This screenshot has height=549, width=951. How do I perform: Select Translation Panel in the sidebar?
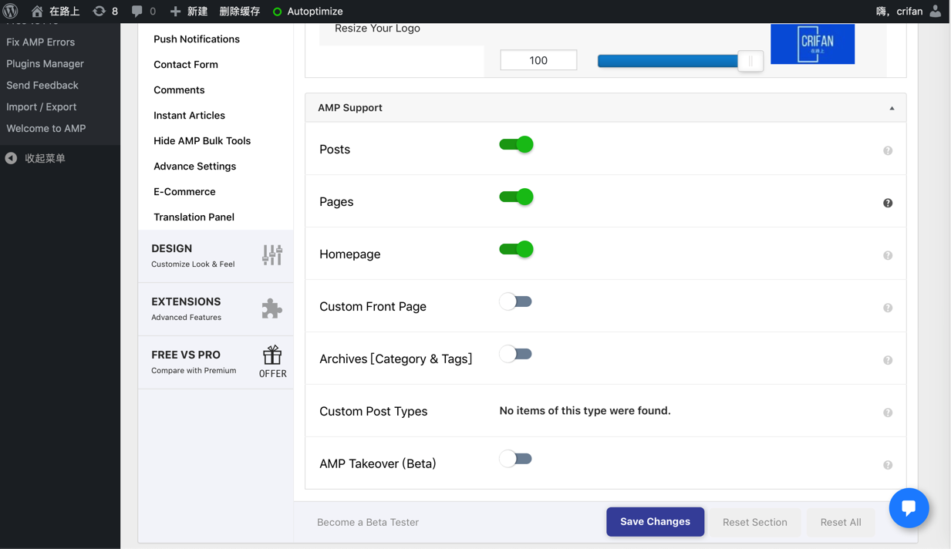(194, 217)
